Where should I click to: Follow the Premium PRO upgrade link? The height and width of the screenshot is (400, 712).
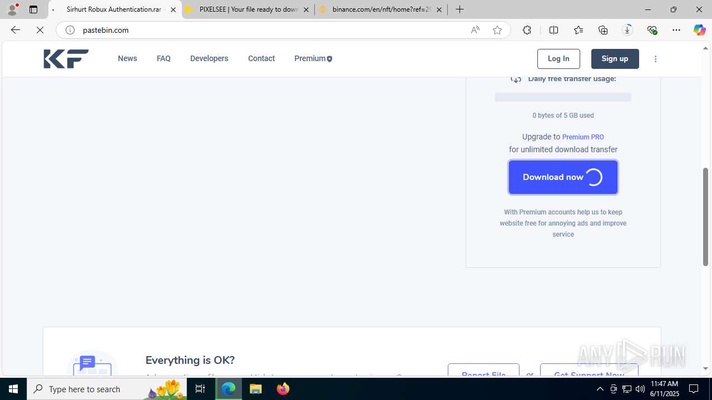point(583,137)
